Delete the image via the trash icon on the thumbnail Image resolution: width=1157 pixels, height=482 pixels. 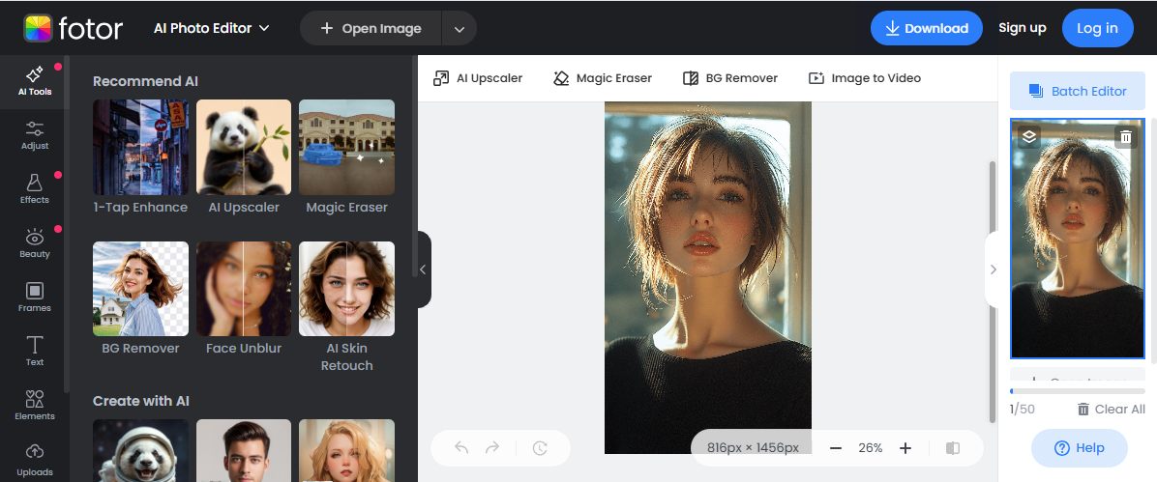coord(1125,136)
